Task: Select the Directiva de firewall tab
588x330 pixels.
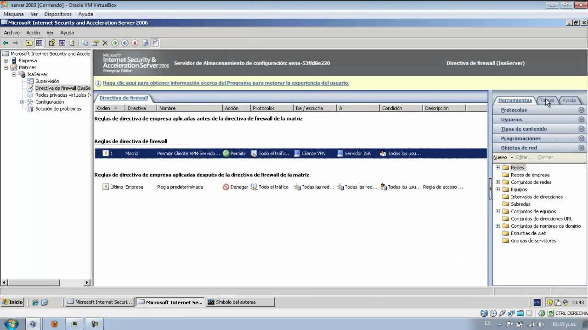Action: (124, 98)
